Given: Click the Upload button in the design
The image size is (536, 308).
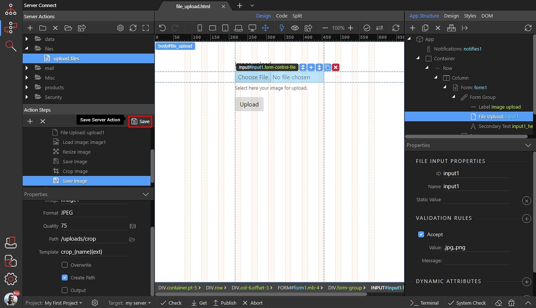Looking at the screenshot, I should [249, 104].
